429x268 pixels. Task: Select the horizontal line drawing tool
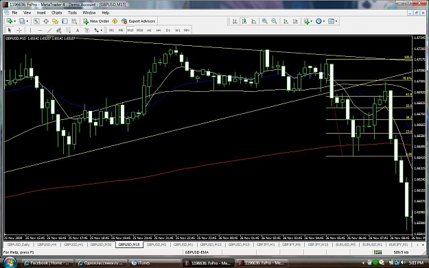(x=40, y=30)
